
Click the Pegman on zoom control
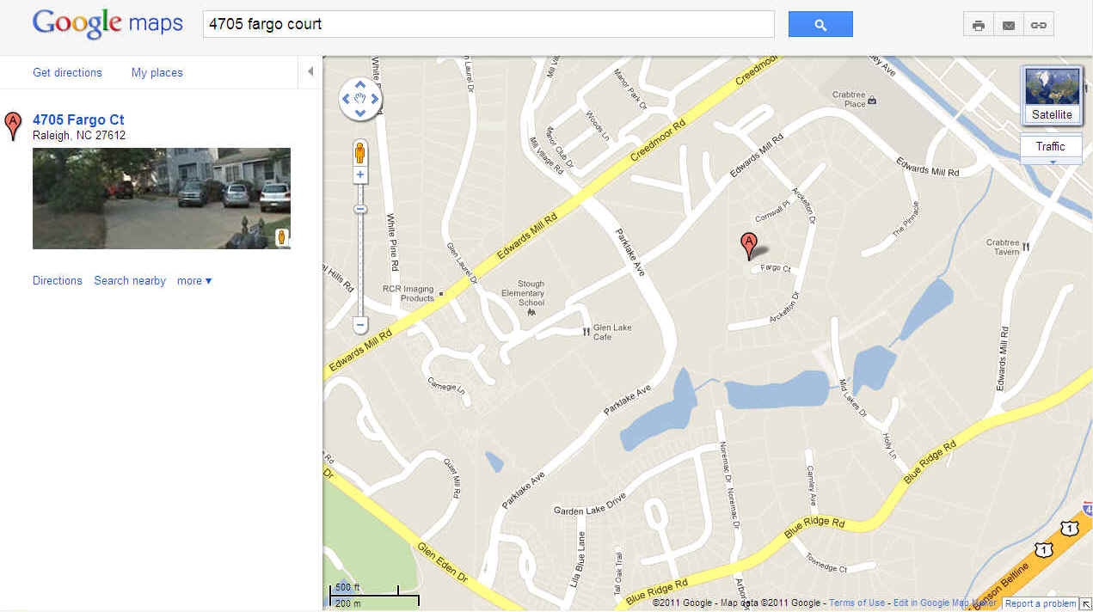360,153
